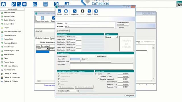Toggle the Lotes checkbox
Screen dimensions: 182x102
point(59,84)
